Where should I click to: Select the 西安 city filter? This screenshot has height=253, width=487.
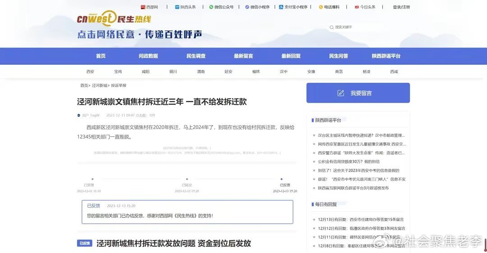90,72
